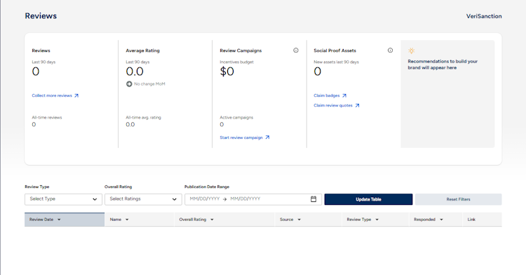The height and width of the screenshot is (275, 526).
Task: Click arrow icon beside Collect more reviews
Action: pyautogui.click(x=76, y=95)
